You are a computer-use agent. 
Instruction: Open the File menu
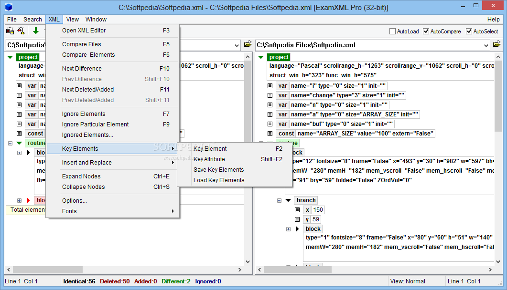pyautogui.click(x=11, y=20)
